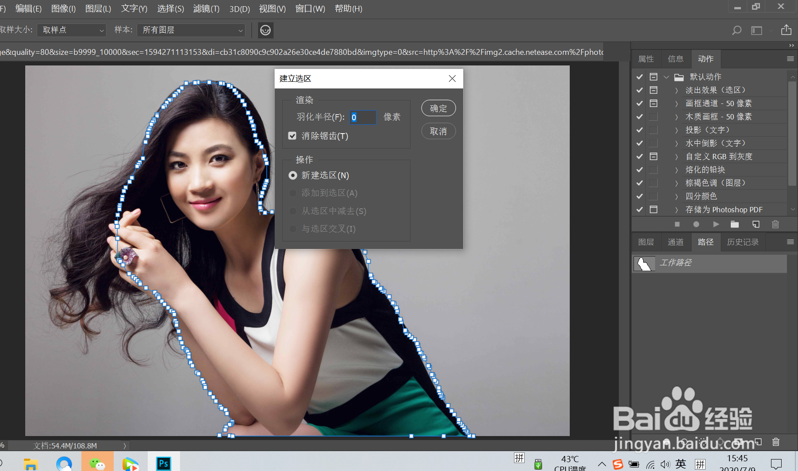Switch to the 通道 tab
The height and width of the screenshot is (471, 798).
pyautogui.click(x=675, y=242)
